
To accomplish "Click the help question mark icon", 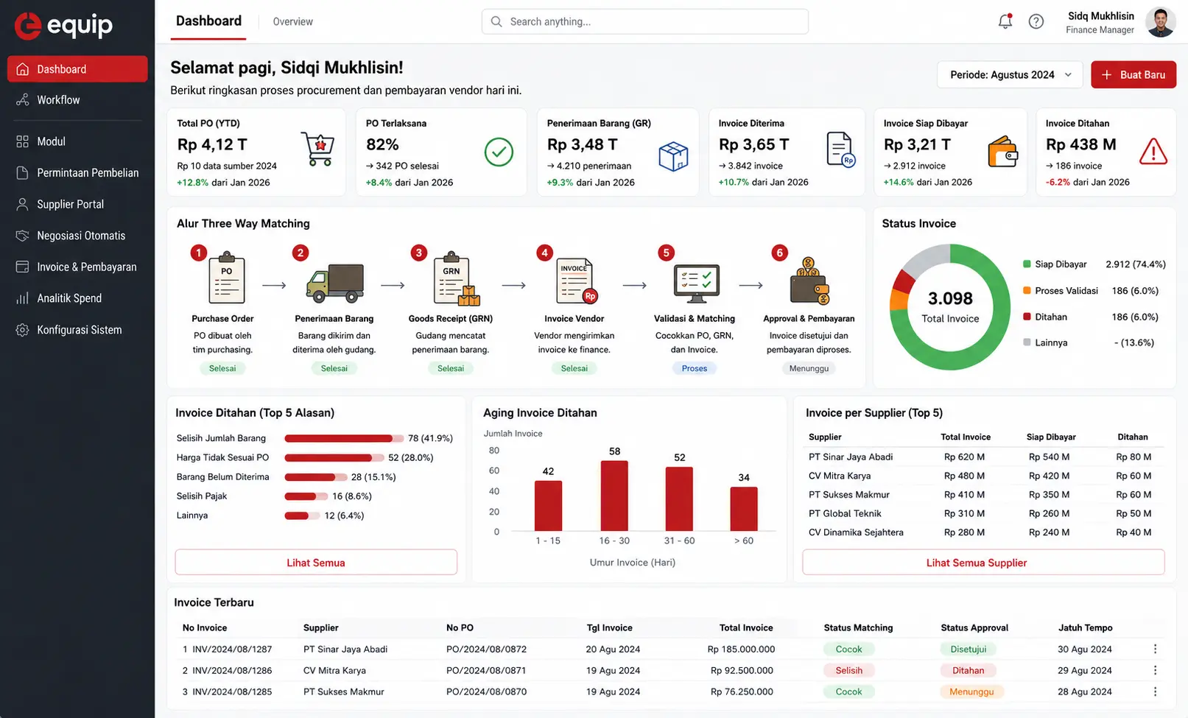I will pyautogui.click(x=1036, y=21).
